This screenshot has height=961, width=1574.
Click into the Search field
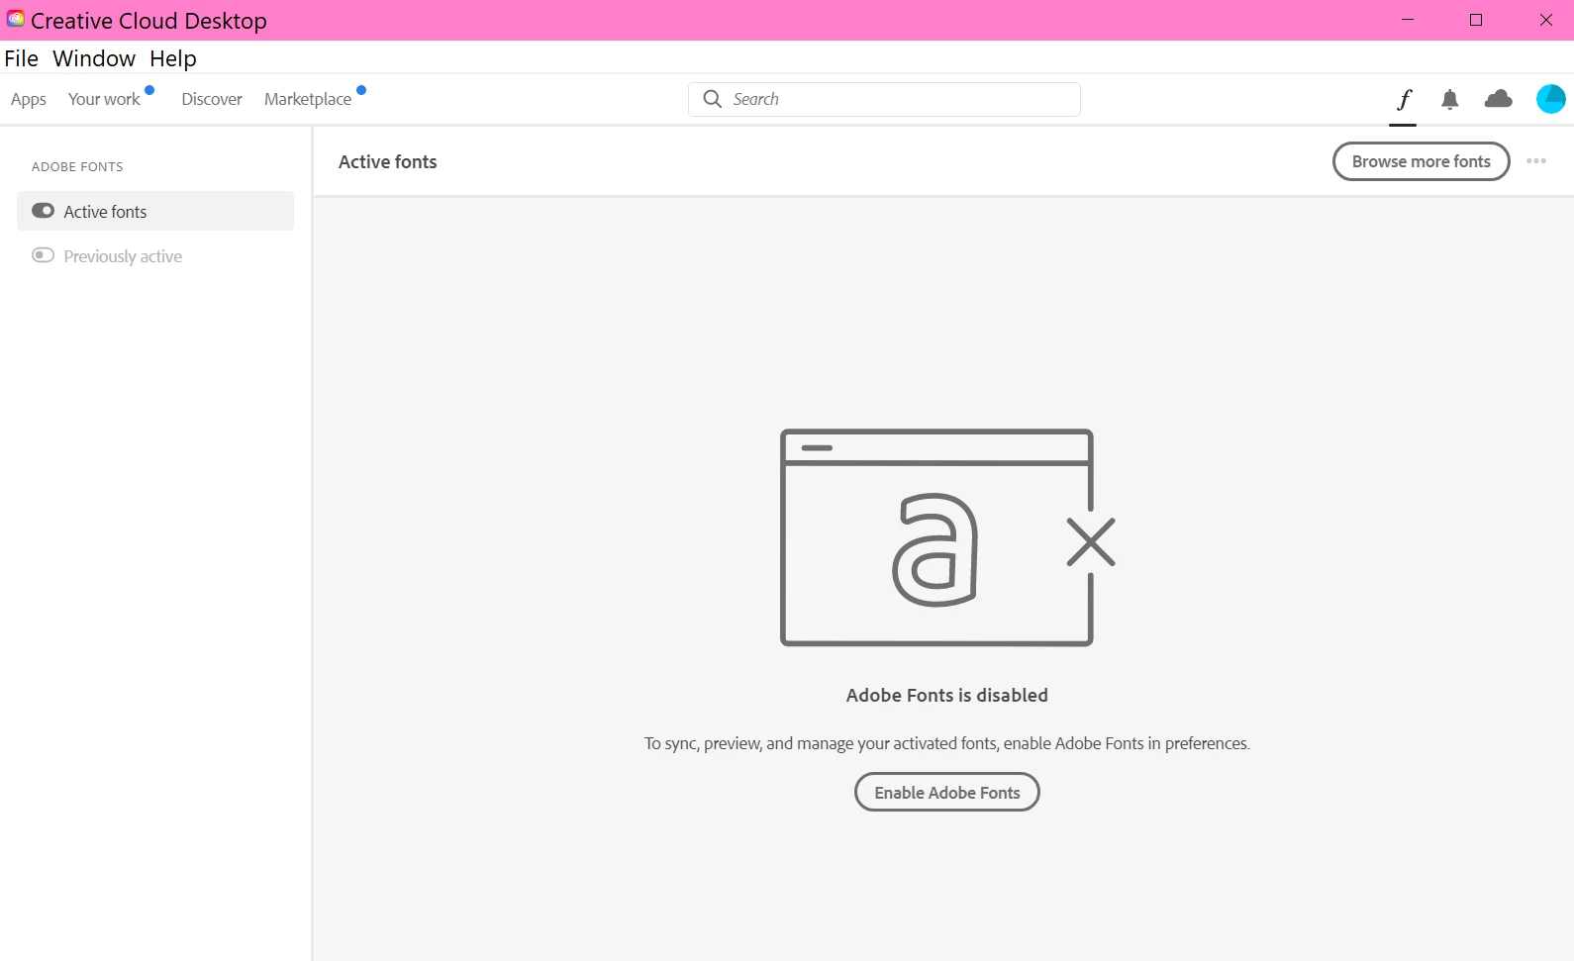click(x=884, y=99)
